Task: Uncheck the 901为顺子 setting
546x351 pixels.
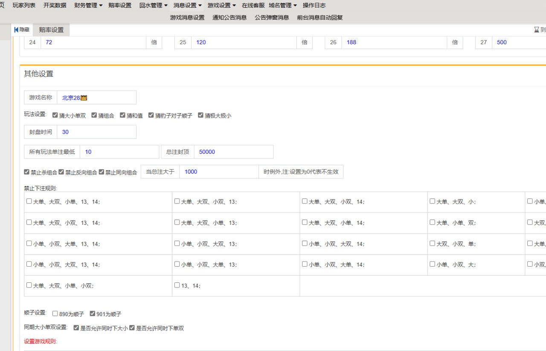Action: [x=93, y=313]
